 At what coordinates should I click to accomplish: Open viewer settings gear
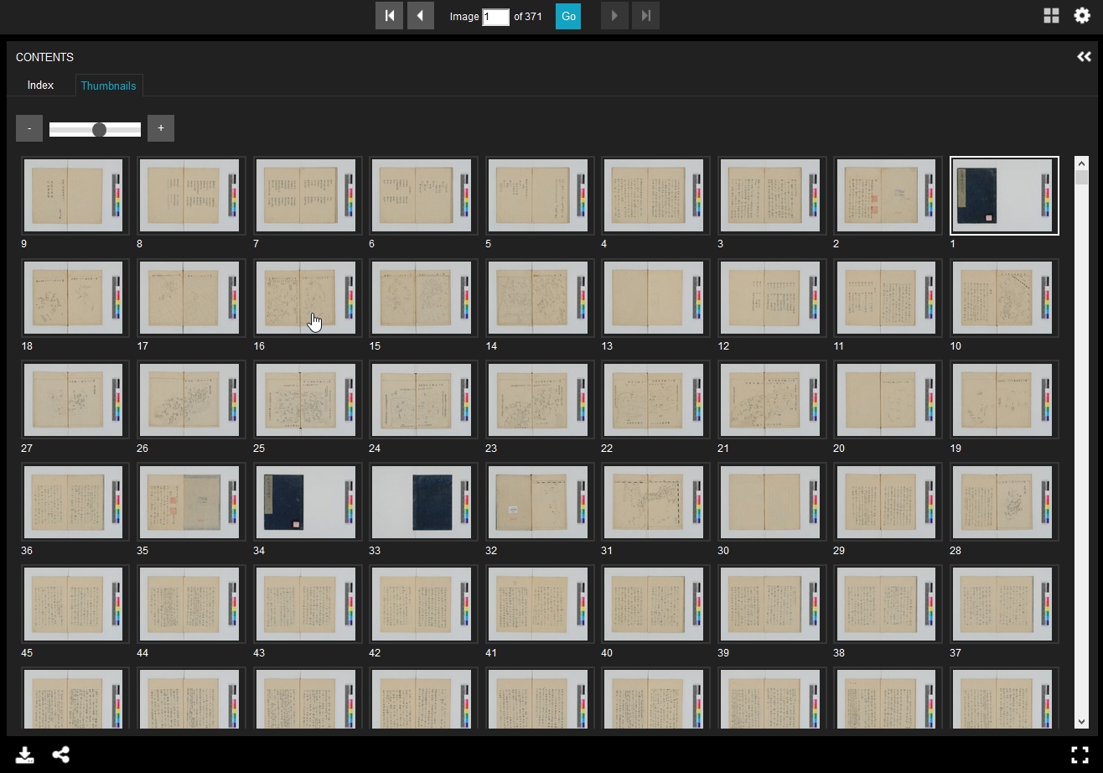(x=1082, y=16)
